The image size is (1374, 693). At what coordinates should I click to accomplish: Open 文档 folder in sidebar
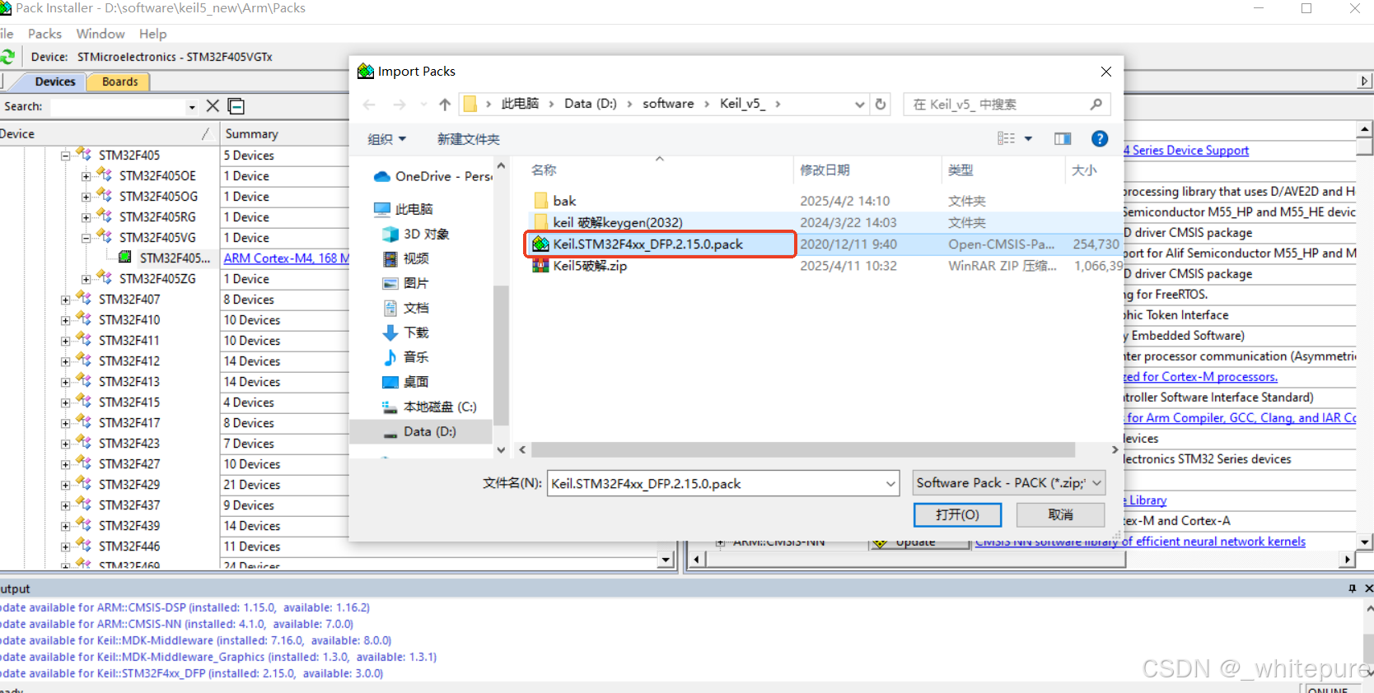click(405, 308)
